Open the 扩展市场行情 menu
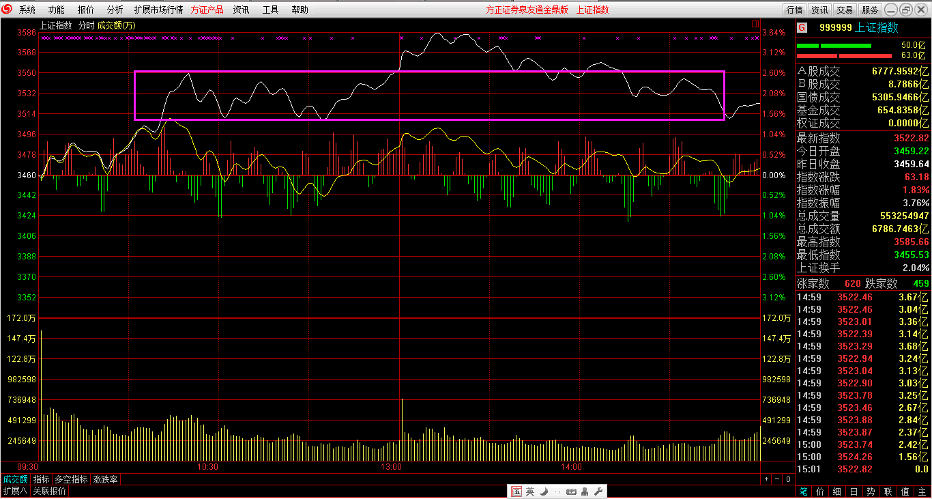The width and height of the screenshot is (932, 499). [x=158, y=10]
